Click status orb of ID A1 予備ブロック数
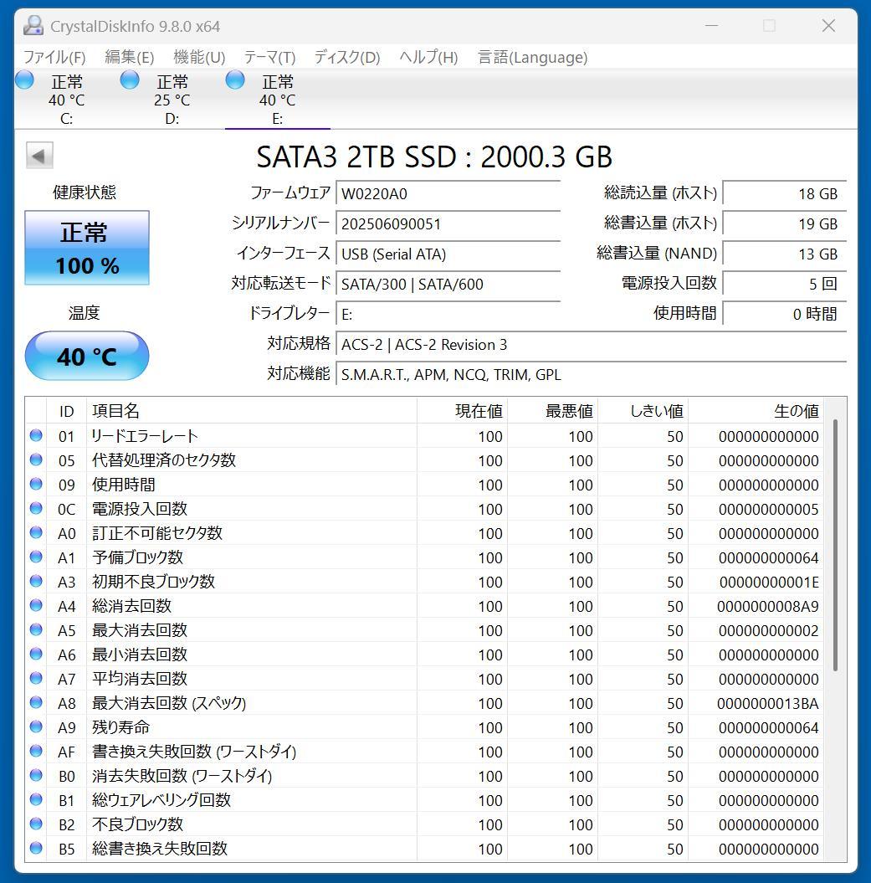This screenshot has height=883, width=871. [x=36, y=557]
